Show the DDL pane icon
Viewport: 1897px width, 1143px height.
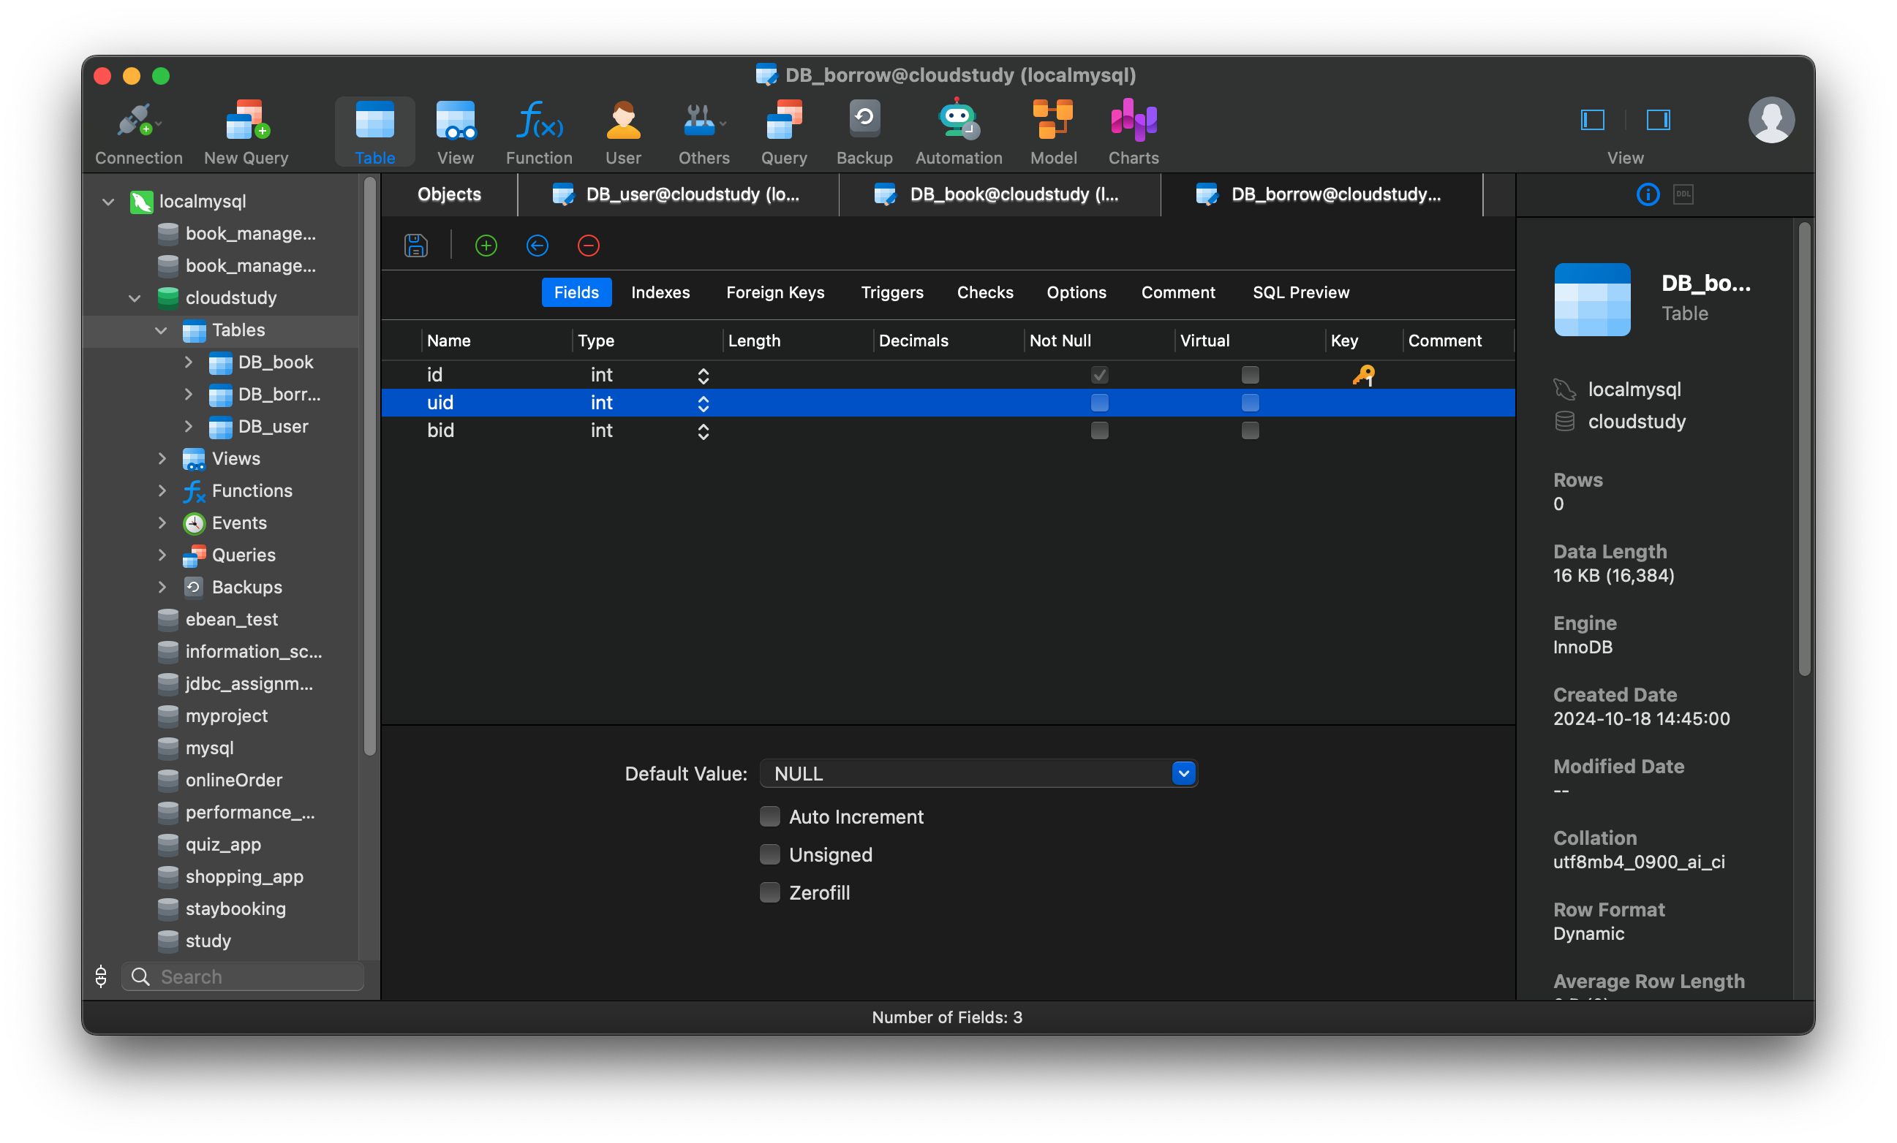coord(1683,194)
